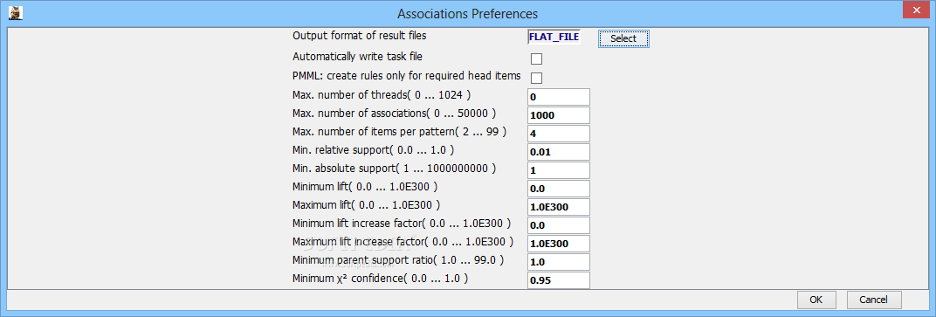
Task: Focus the Minimum lift increase factor field
Action: pos(559,225)
